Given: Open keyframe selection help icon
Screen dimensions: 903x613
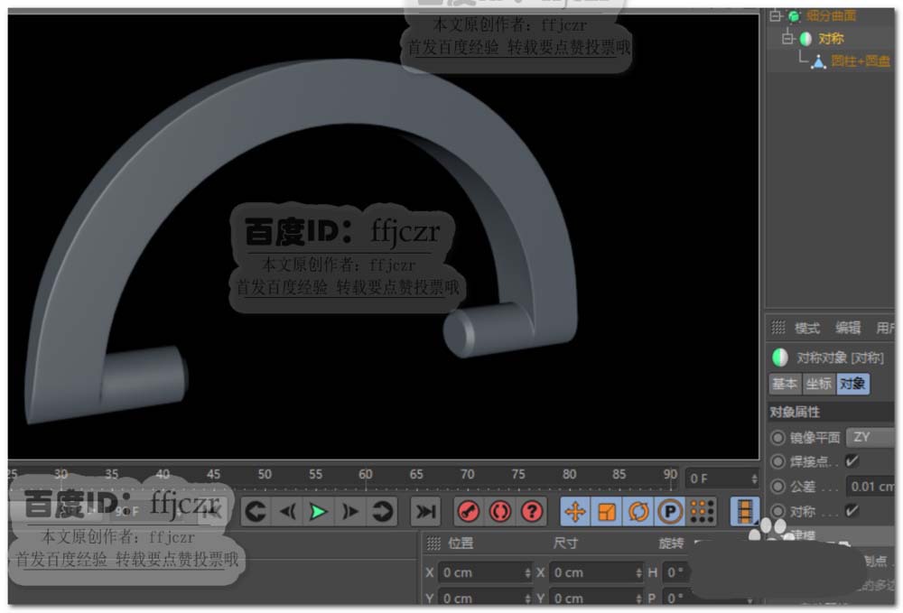Looking at the screenshot, I should point(532,511).
